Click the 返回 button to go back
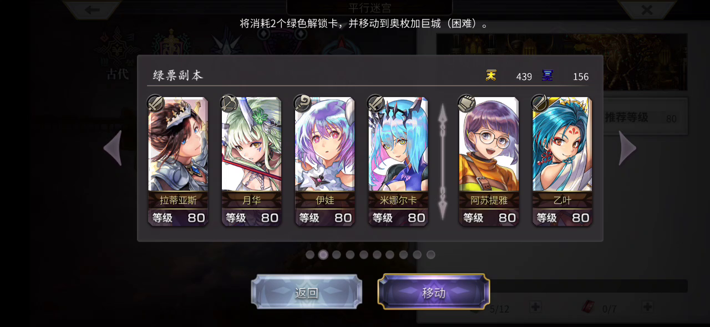 tap(307, 292)
